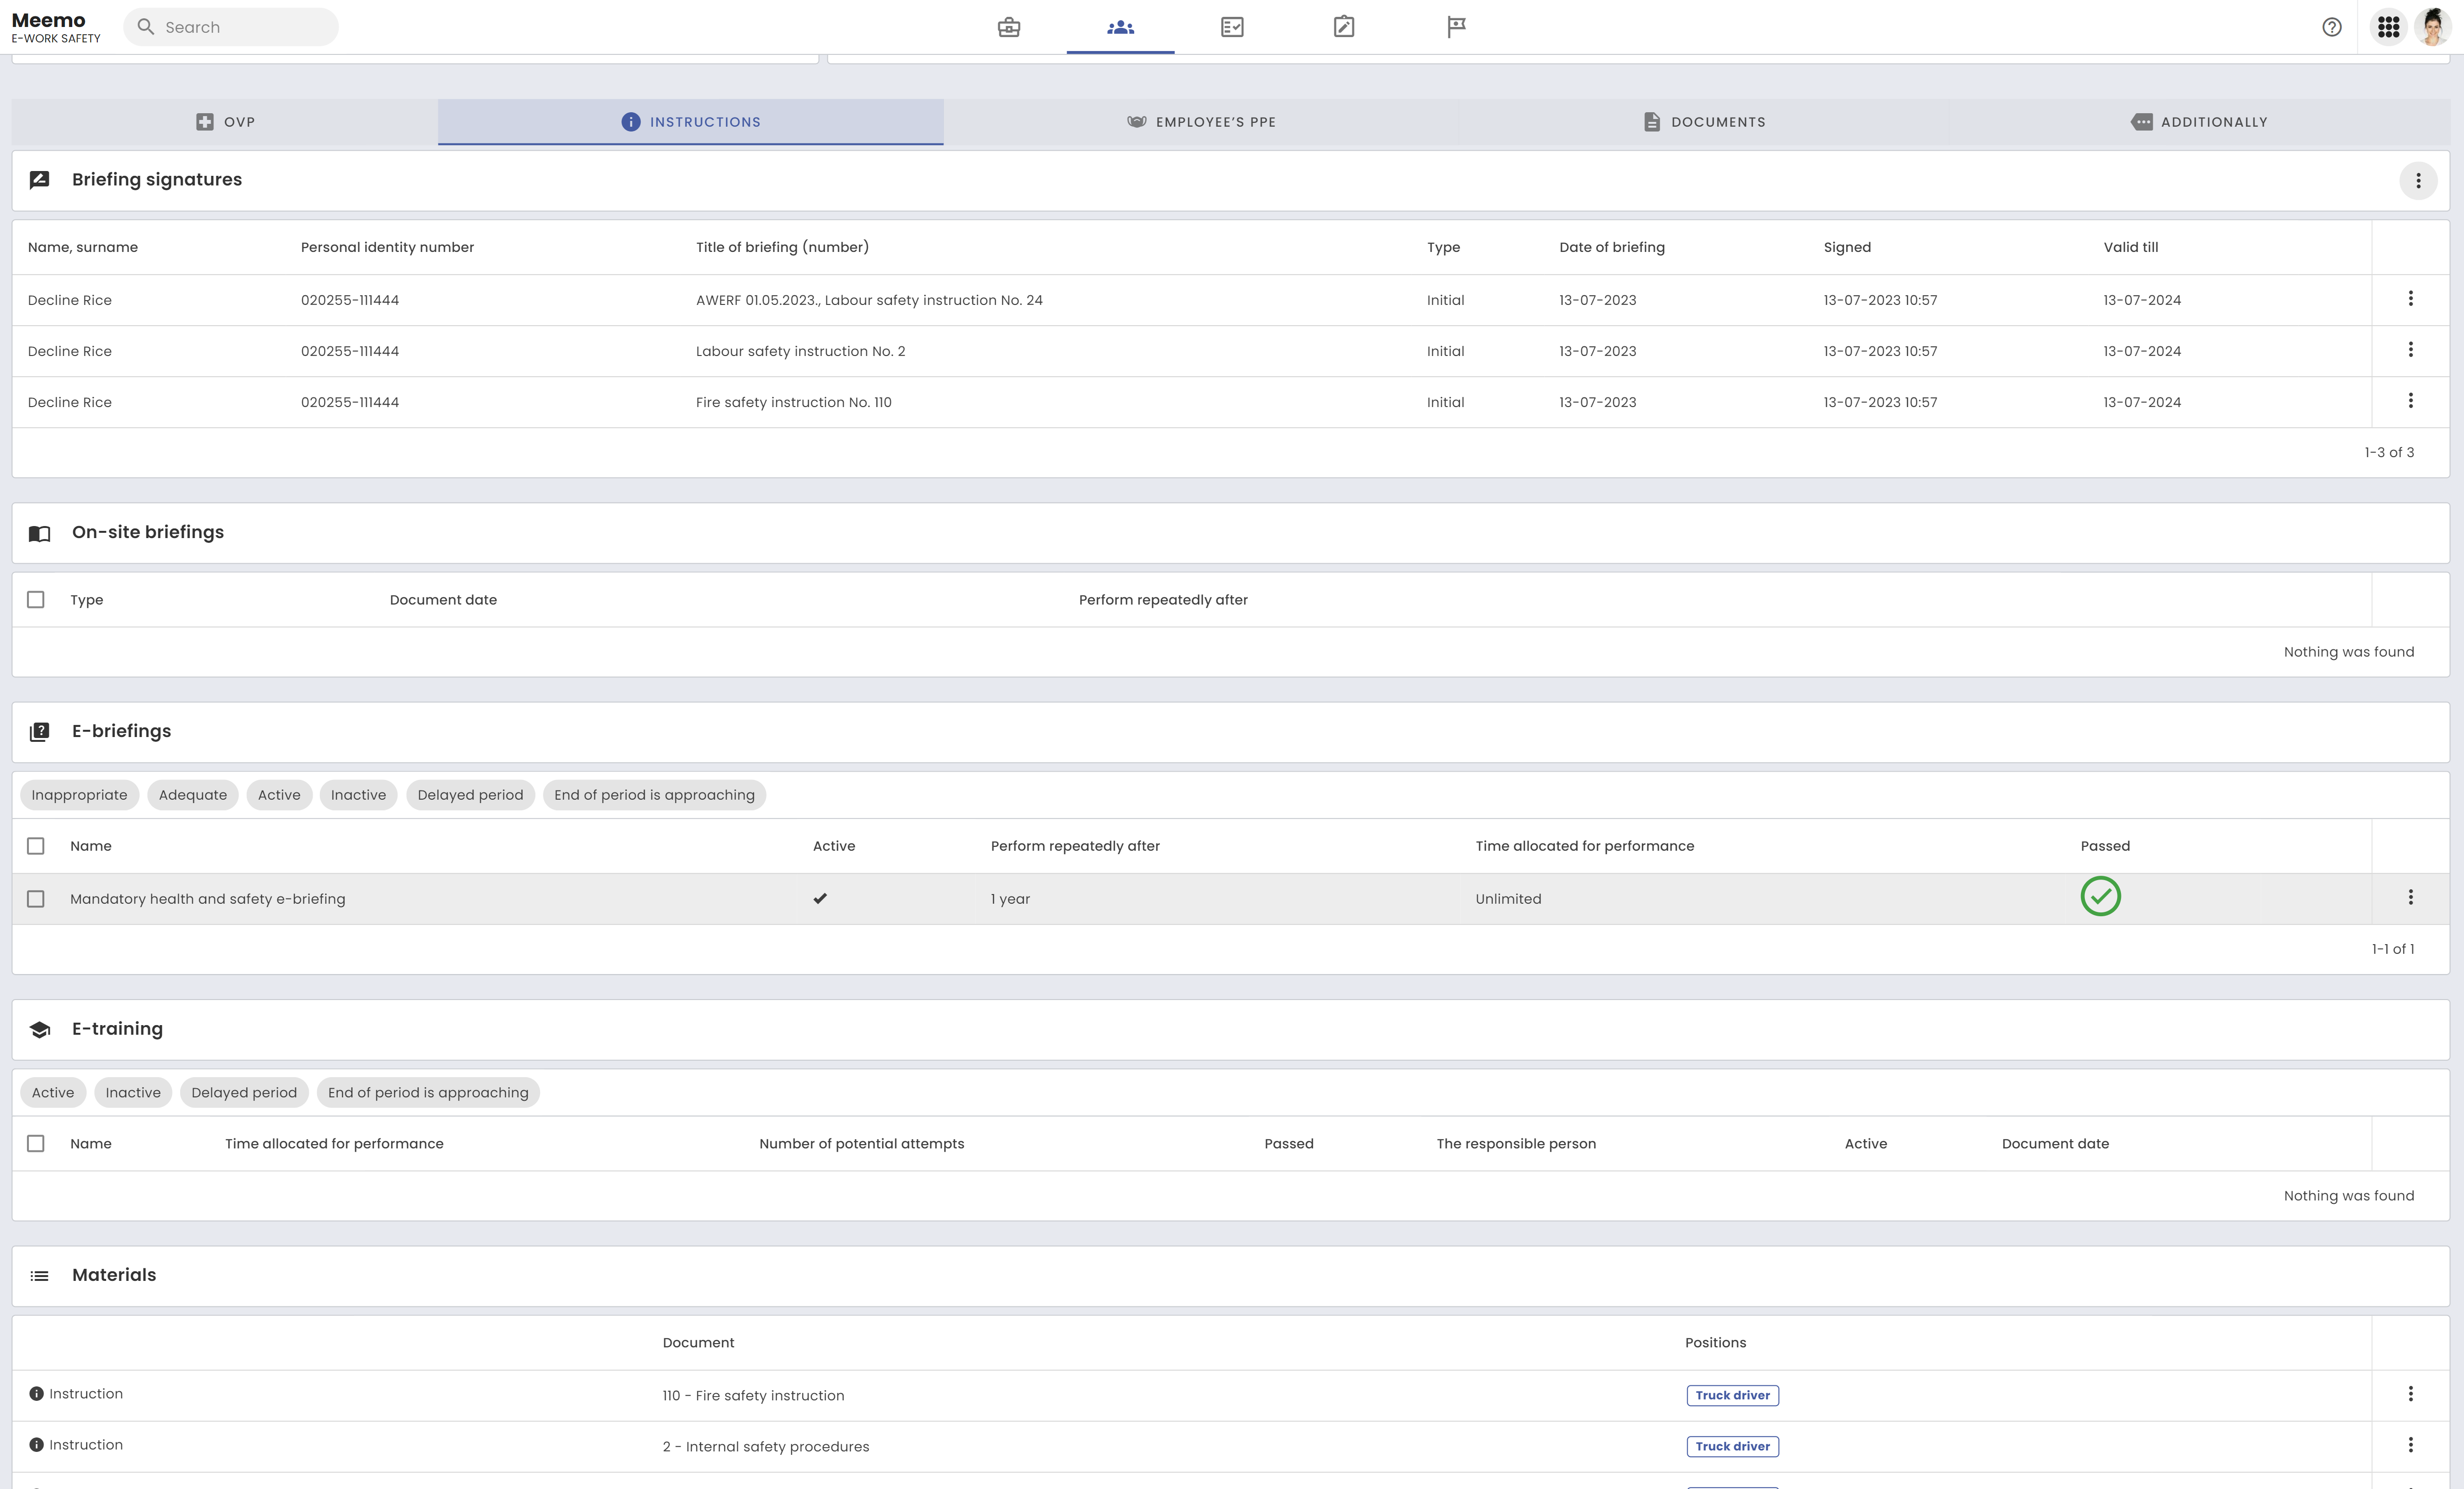The width and height of the screenshot is (2464, 1489).
Task: Toggle select-all checkbox in E-training table
Action: 36,1143
